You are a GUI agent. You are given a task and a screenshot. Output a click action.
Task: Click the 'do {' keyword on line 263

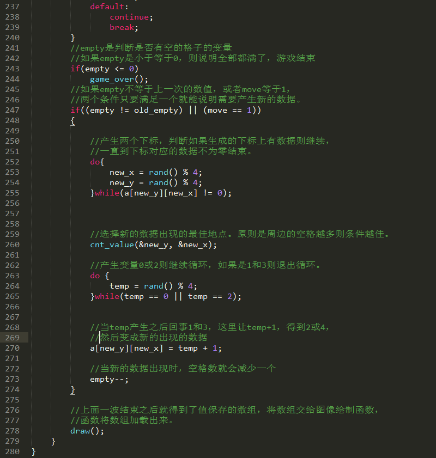(x=99, y=276)
